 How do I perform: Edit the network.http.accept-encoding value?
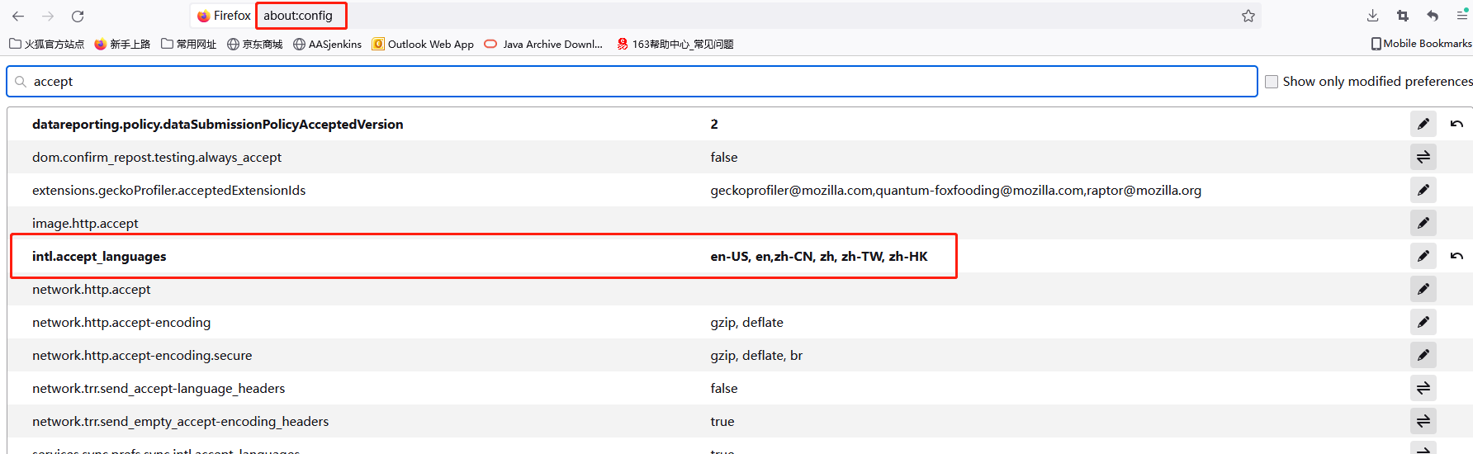1423,322
